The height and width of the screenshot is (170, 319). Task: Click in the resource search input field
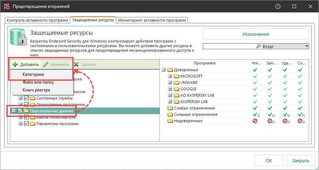pos(229,46)
